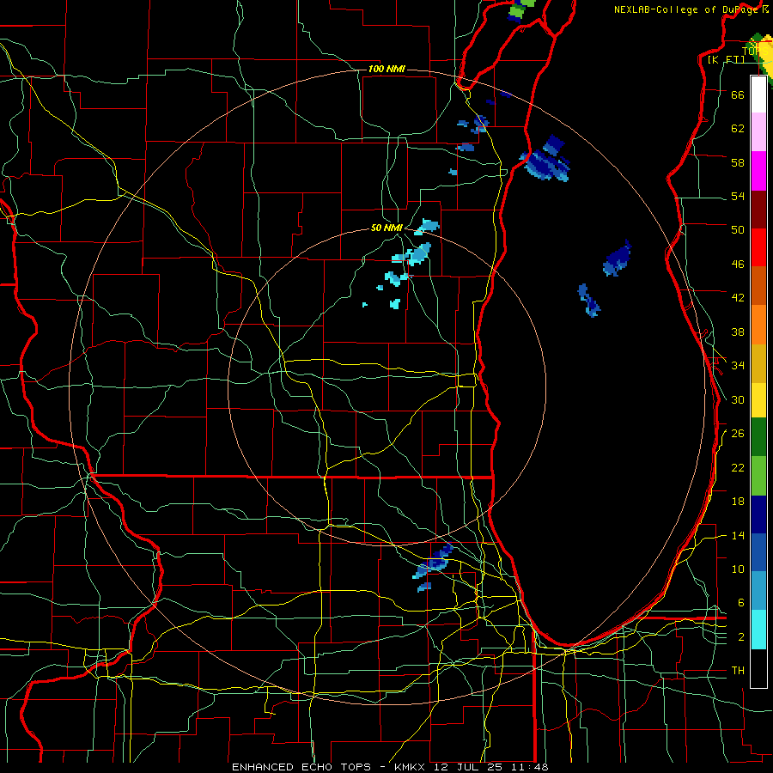Click the '12 JUL 25' date text
The height and width of the screenshot is (773, 773).
(x=471, y=767)
